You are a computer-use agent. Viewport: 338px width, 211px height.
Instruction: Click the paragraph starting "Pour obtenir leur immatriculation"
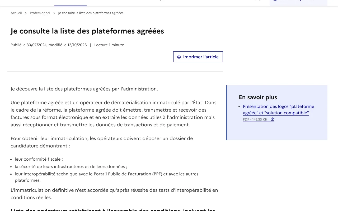click(x=102, y=142)
